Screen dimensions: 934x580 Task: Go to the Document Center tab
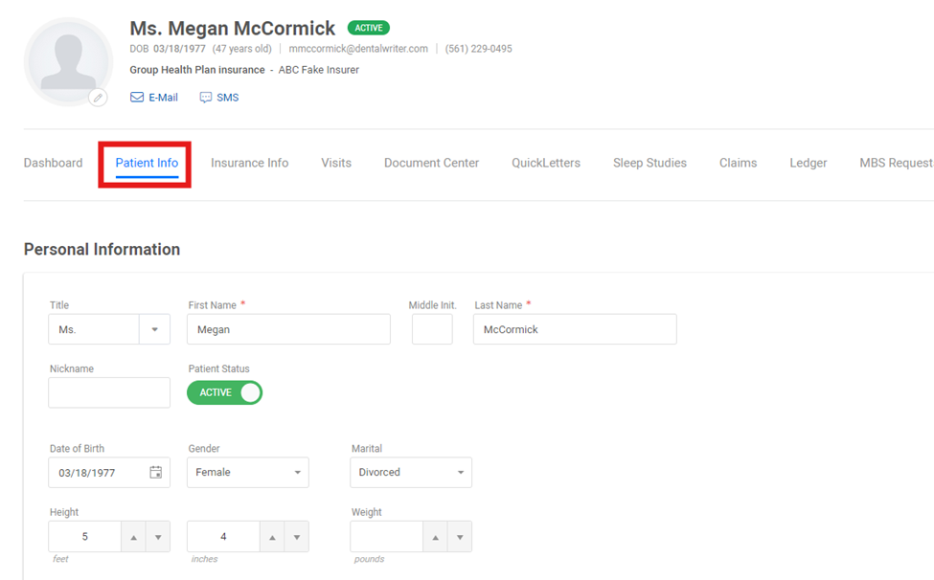[431, 163]
